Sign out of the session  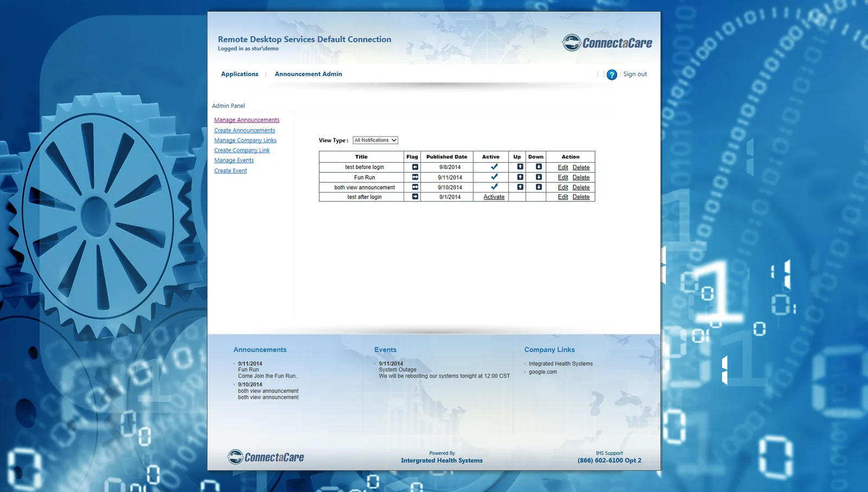pos(635,74)
